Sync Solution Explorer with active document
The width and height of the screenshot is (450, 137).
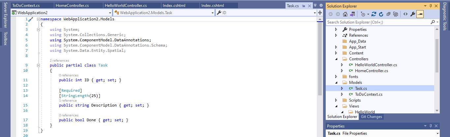tap(374, 14)
